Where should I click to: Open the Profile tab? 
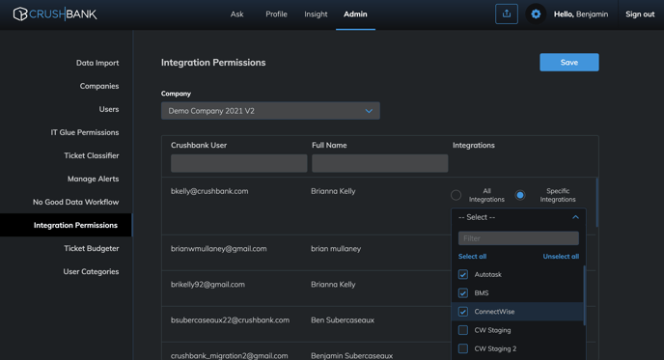(x=276, y=14)
